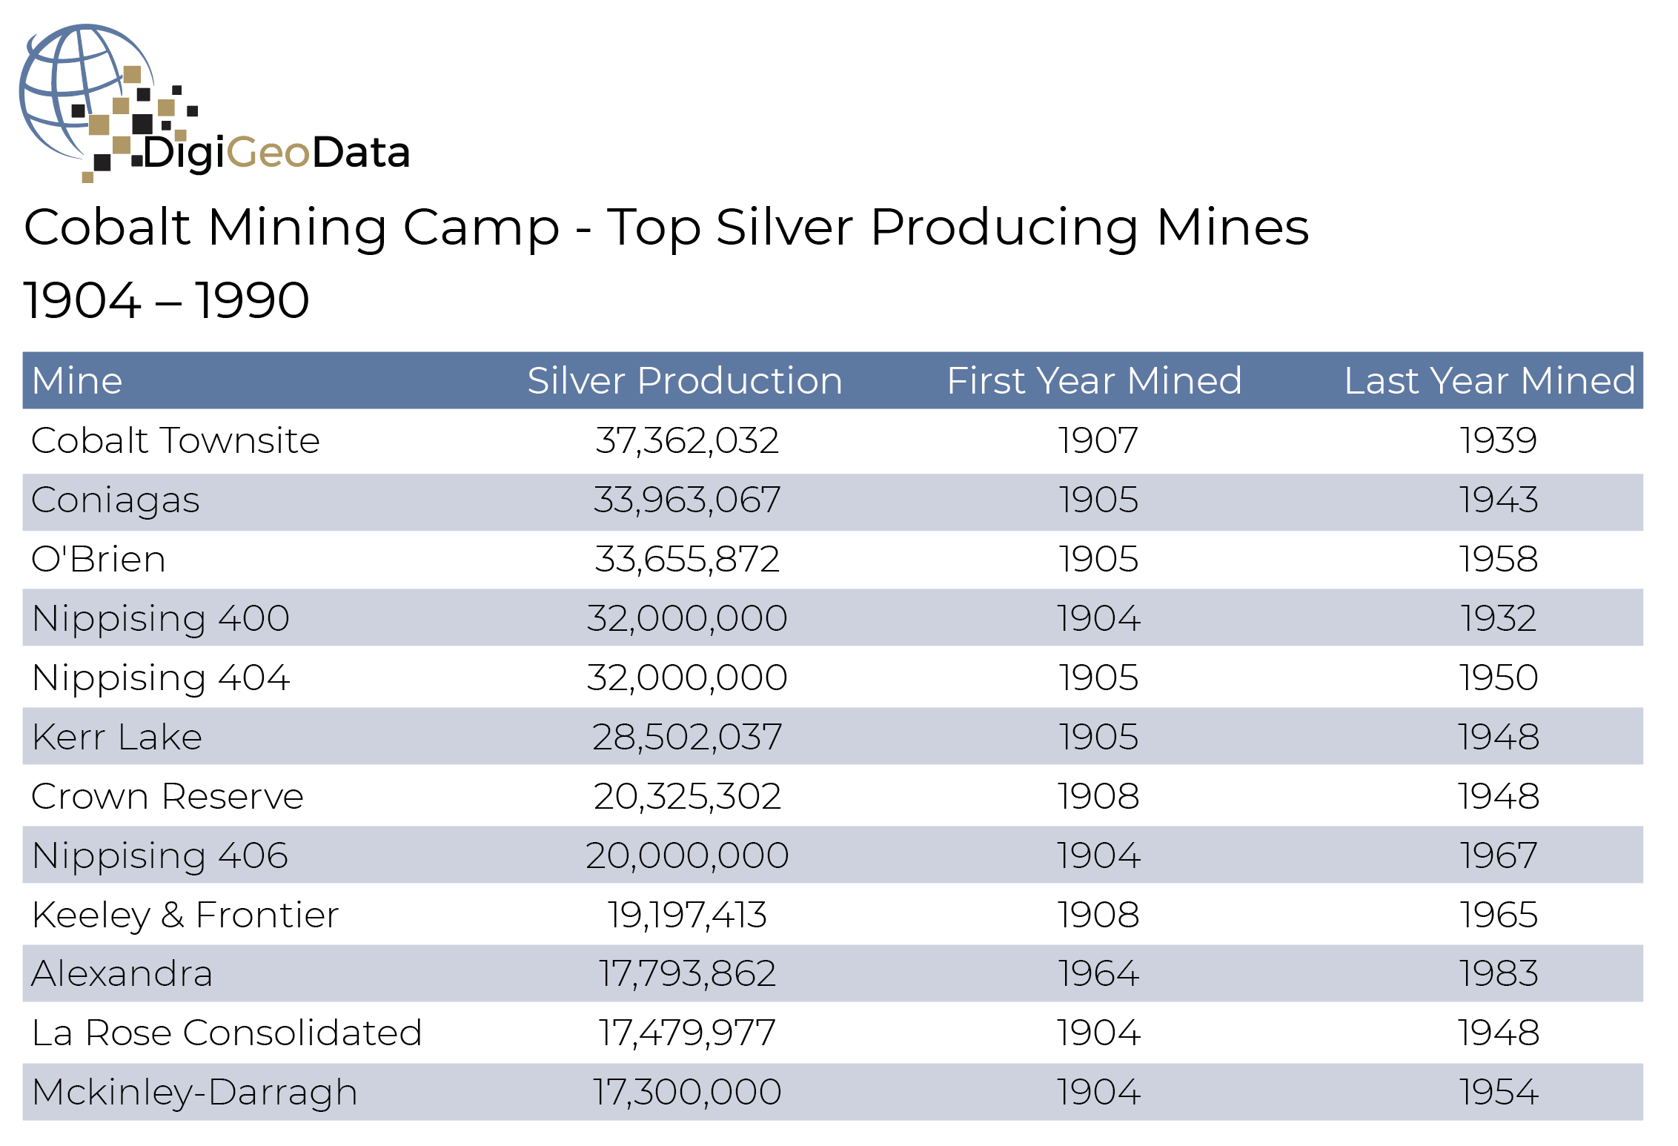Viewport: 1678px width, 1146px height.
Task: Select the Keeley & Frontier row name
Action: [x=185, y=915]
